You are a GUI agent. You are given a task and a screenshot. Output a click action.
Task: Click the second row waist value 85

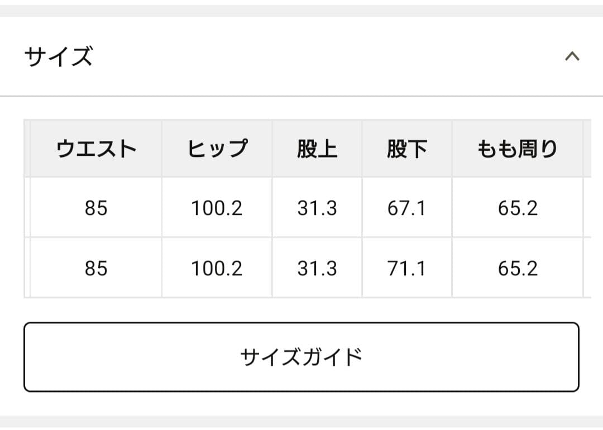[96, 268]
